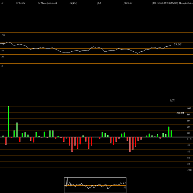
Task: Click the '(DJ US DURHLDPROD)' header text
Action: click(165, 3)
